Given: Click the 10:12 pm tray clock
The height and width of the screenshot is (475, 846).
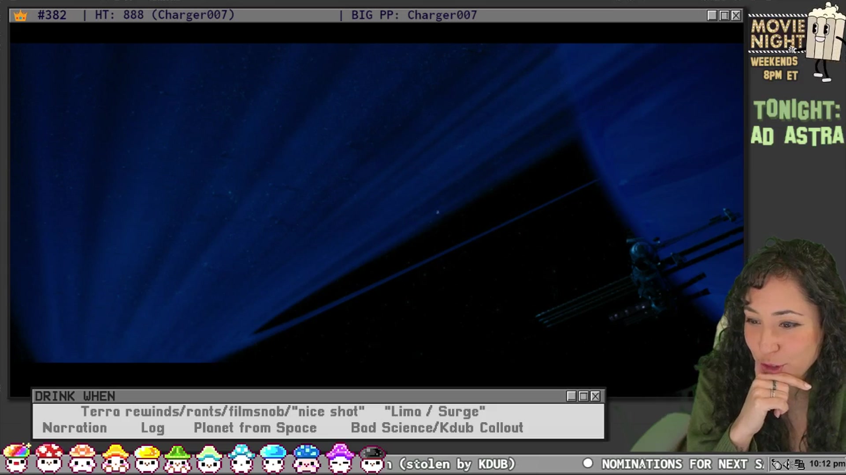Looking at the screenshot, I should [x=827, y=464].
